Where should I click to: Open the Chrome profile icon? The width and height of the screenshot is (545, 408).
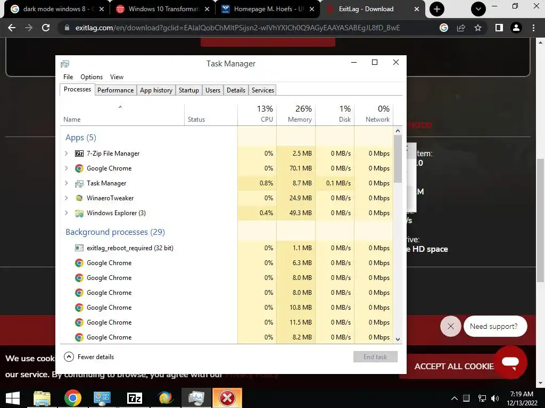click(516, 28)
